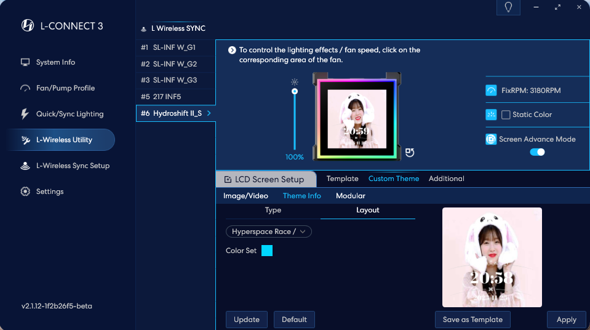Screen dimensions: 590x330
Task: Click the FixRPM fan speed gauge icon
Action: pos(491,91)
